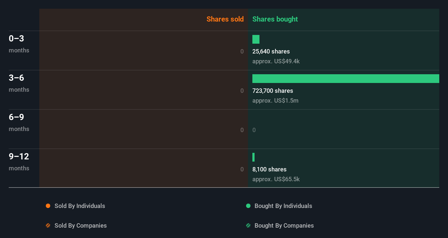The height and width of the screenshot is (238, 448).
Task: Click the 0–3 months row label
Action: click(x=19, y=44)
